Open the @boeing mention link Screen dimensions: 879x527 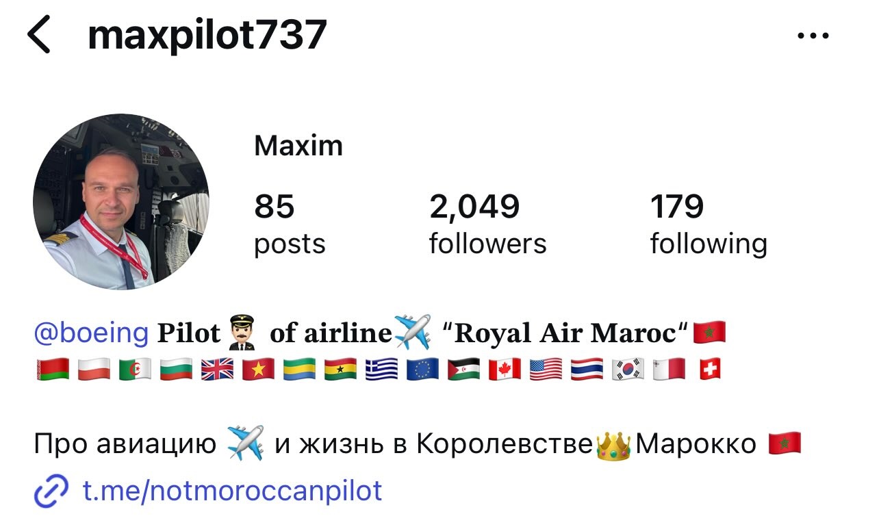91,333
